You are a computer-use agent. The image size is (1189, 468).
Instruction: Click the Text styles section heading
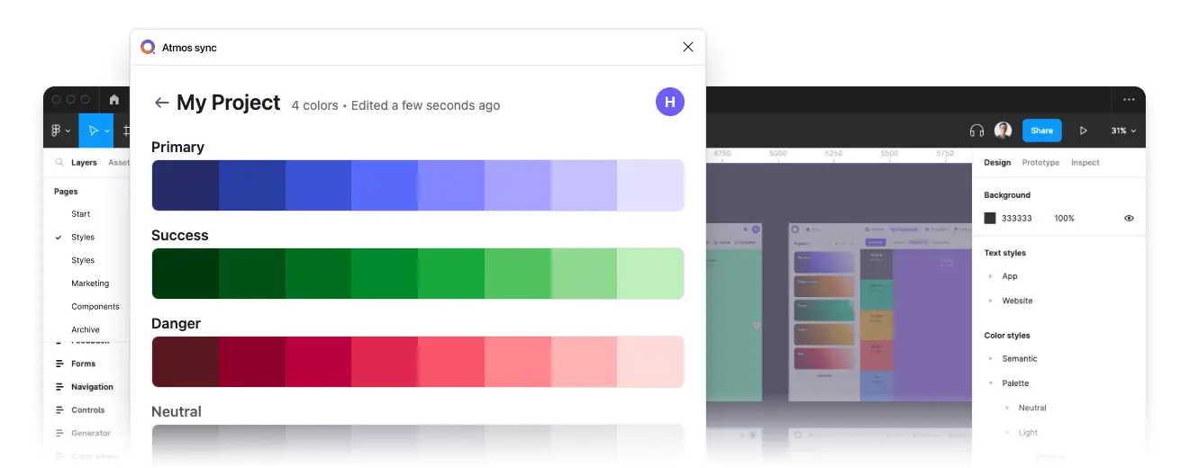(x=1005, y=253)
